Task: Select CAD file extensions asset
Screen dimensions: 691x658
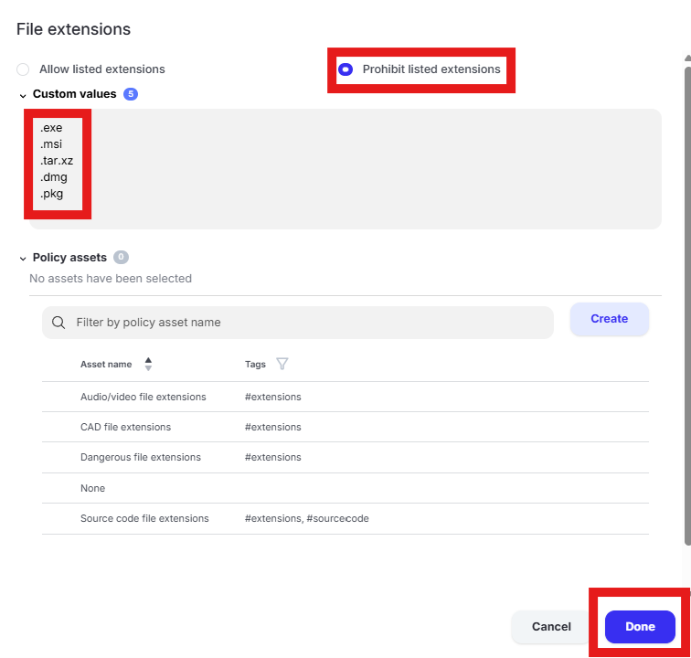Action: [x=345, y=427]
